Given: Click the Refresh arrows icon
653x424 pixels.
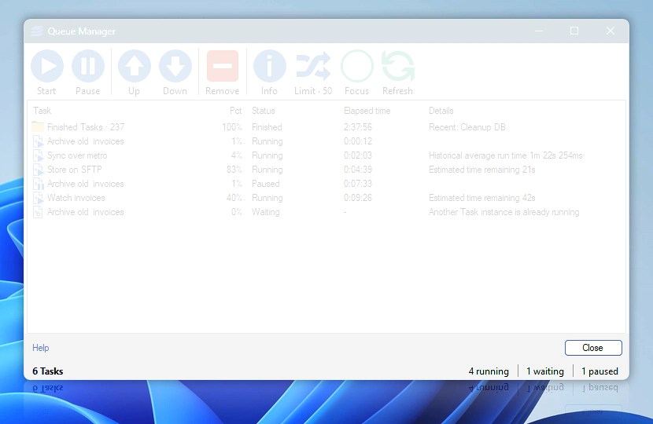Looking at the screenshot, I should 398,66.
